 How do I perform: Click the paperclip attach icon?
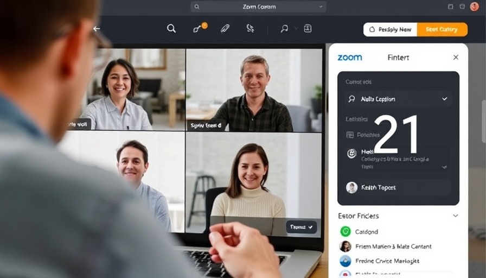(x=225, y=29)
